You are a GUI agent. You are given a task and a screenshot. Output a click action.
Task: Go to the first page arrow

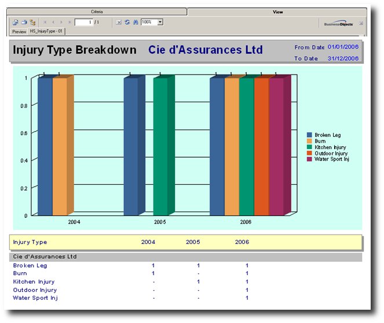[45, 22]
